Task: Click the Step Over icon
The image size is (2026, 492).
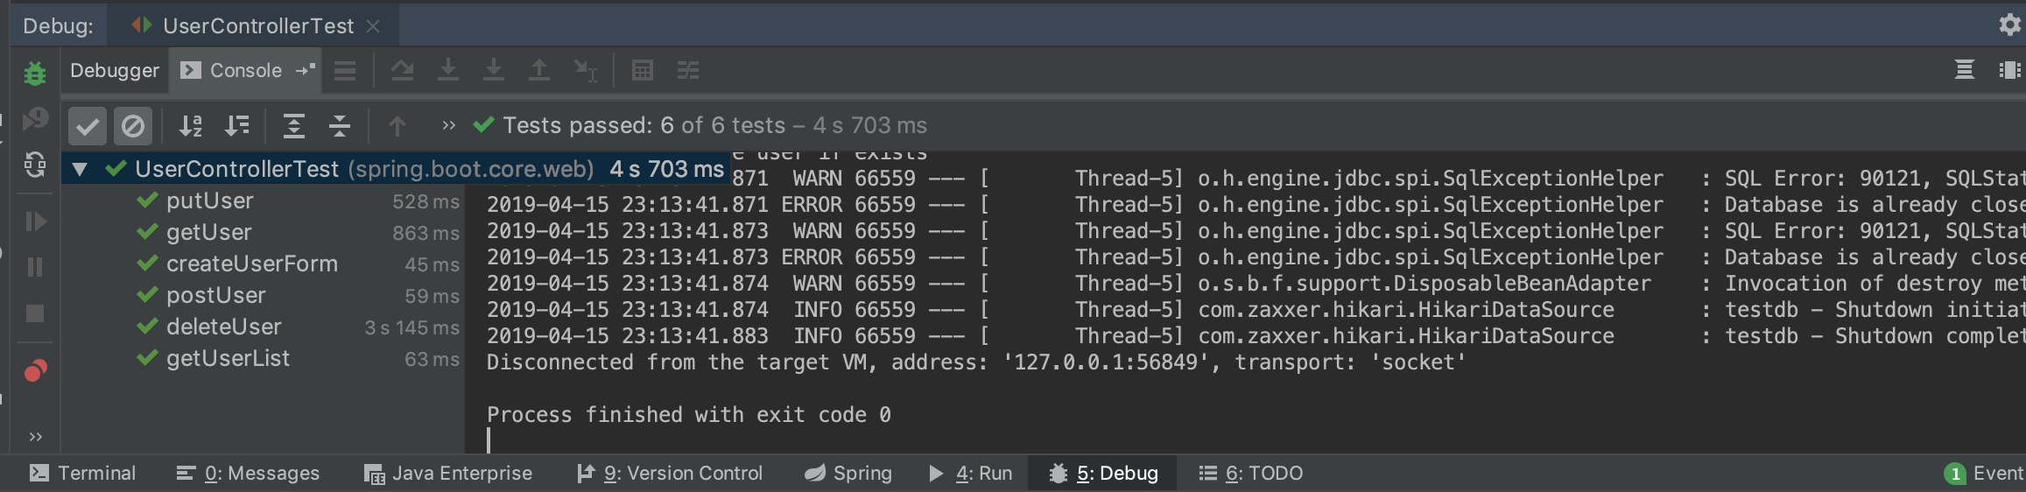Action: [403, 70]
